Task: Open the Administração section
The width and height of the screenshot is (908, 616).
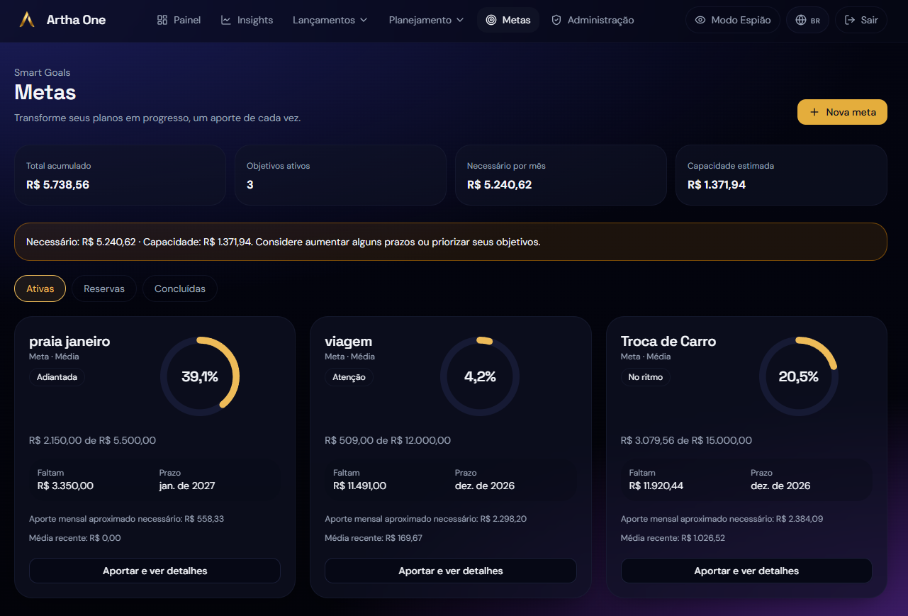Action: [x=593, y=20]
